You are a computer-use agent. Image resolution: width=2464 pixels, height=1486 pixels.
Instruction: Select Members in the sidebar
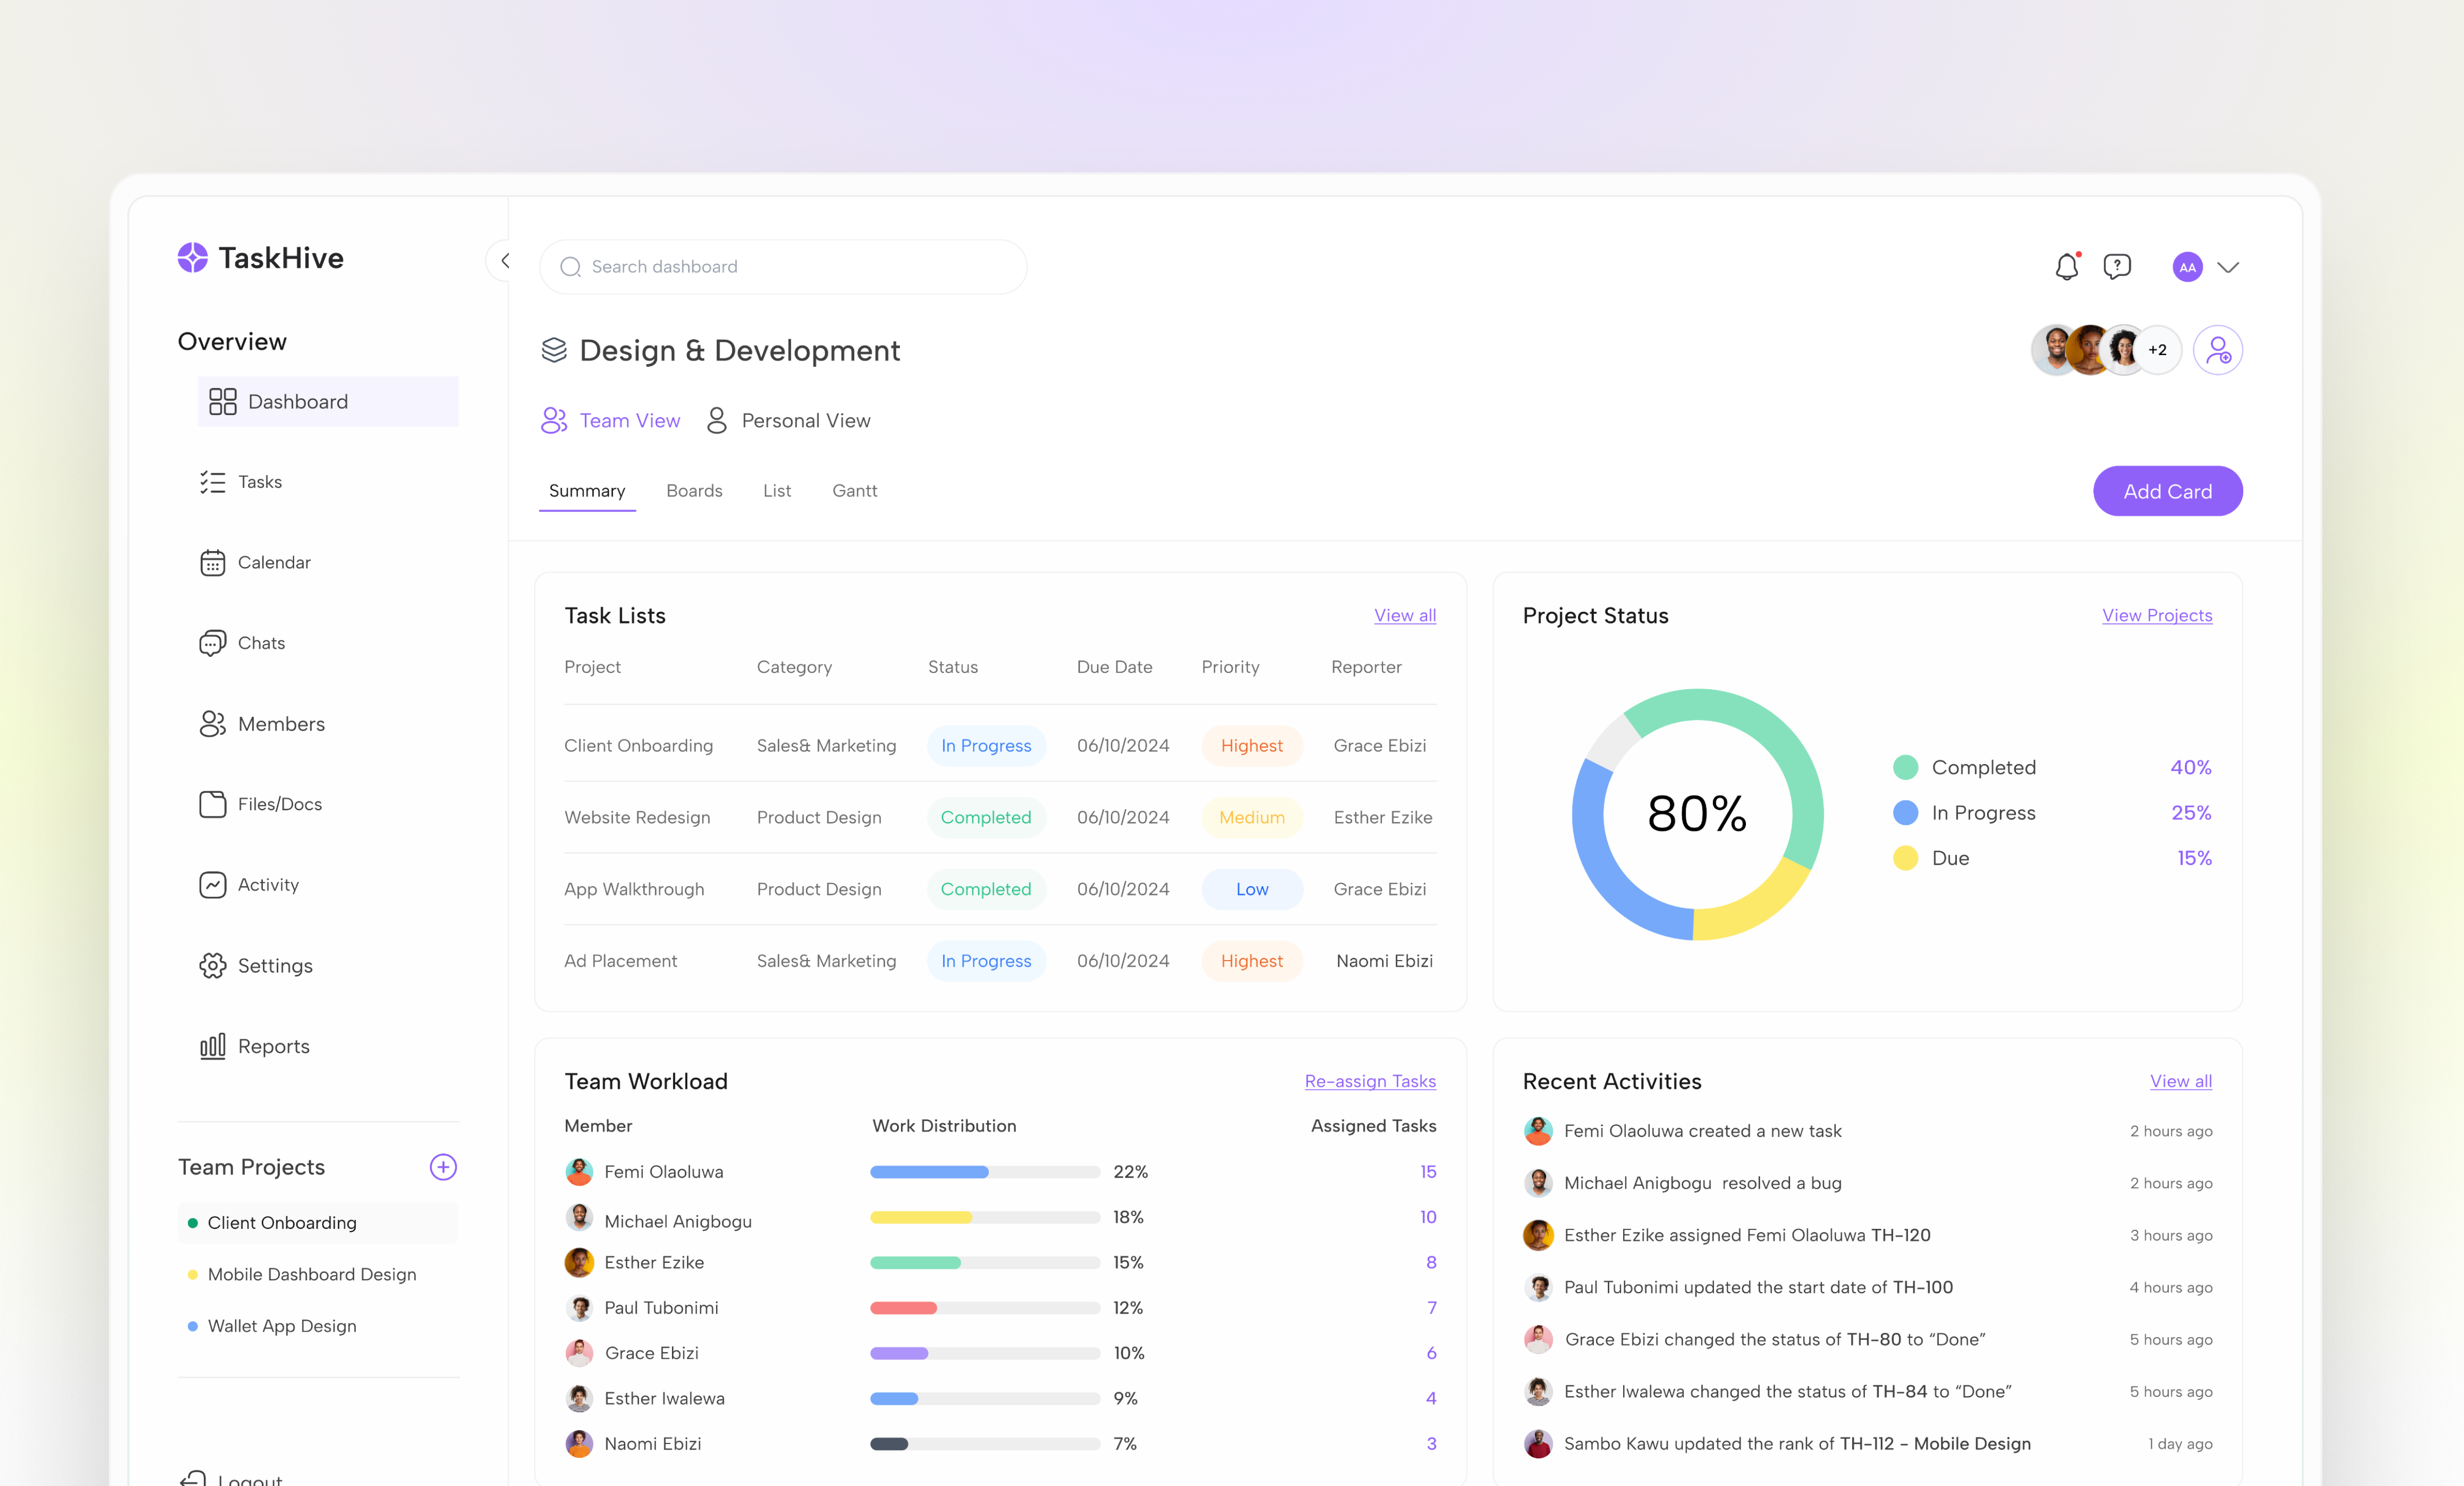coord(280,724)
